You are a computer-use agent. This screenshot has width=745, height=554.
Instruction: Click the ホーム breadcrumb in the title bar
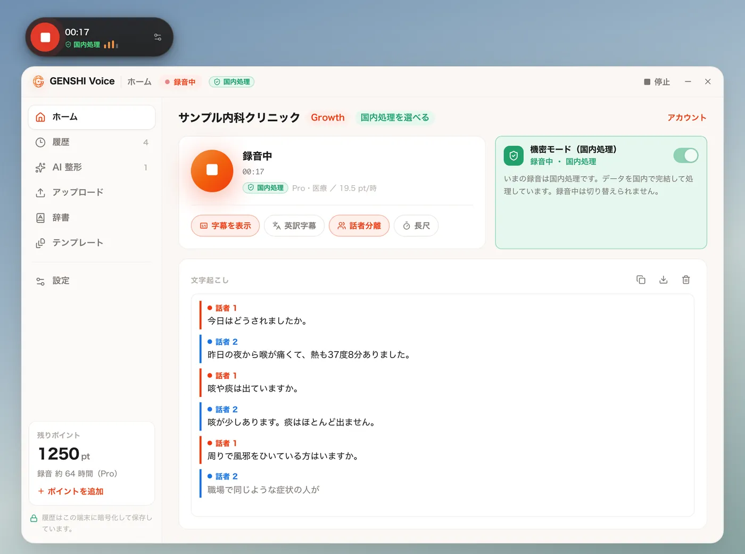coord(139,82)
